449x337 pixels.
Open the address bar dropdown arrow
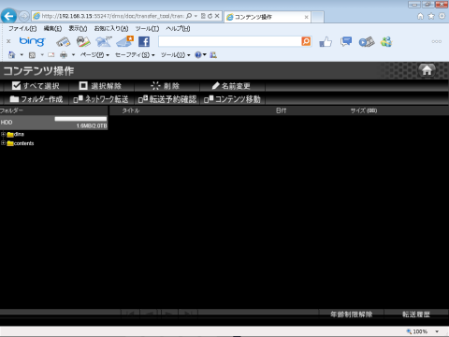(196, 16)
